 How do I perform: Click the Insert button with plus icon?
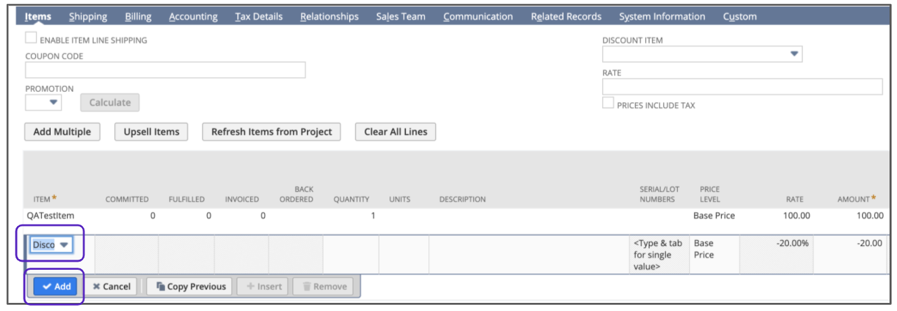[x=264, y=287]
